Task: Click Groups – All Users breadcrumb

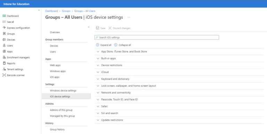Action: coord(85,11)
